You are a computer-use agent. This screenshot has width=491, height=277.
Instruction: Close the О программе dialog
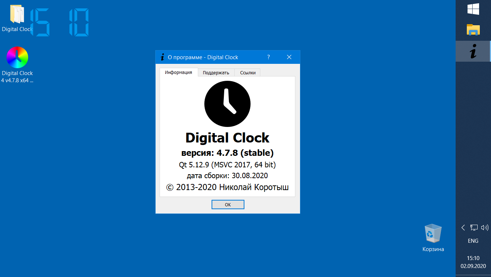click(289, 57)
